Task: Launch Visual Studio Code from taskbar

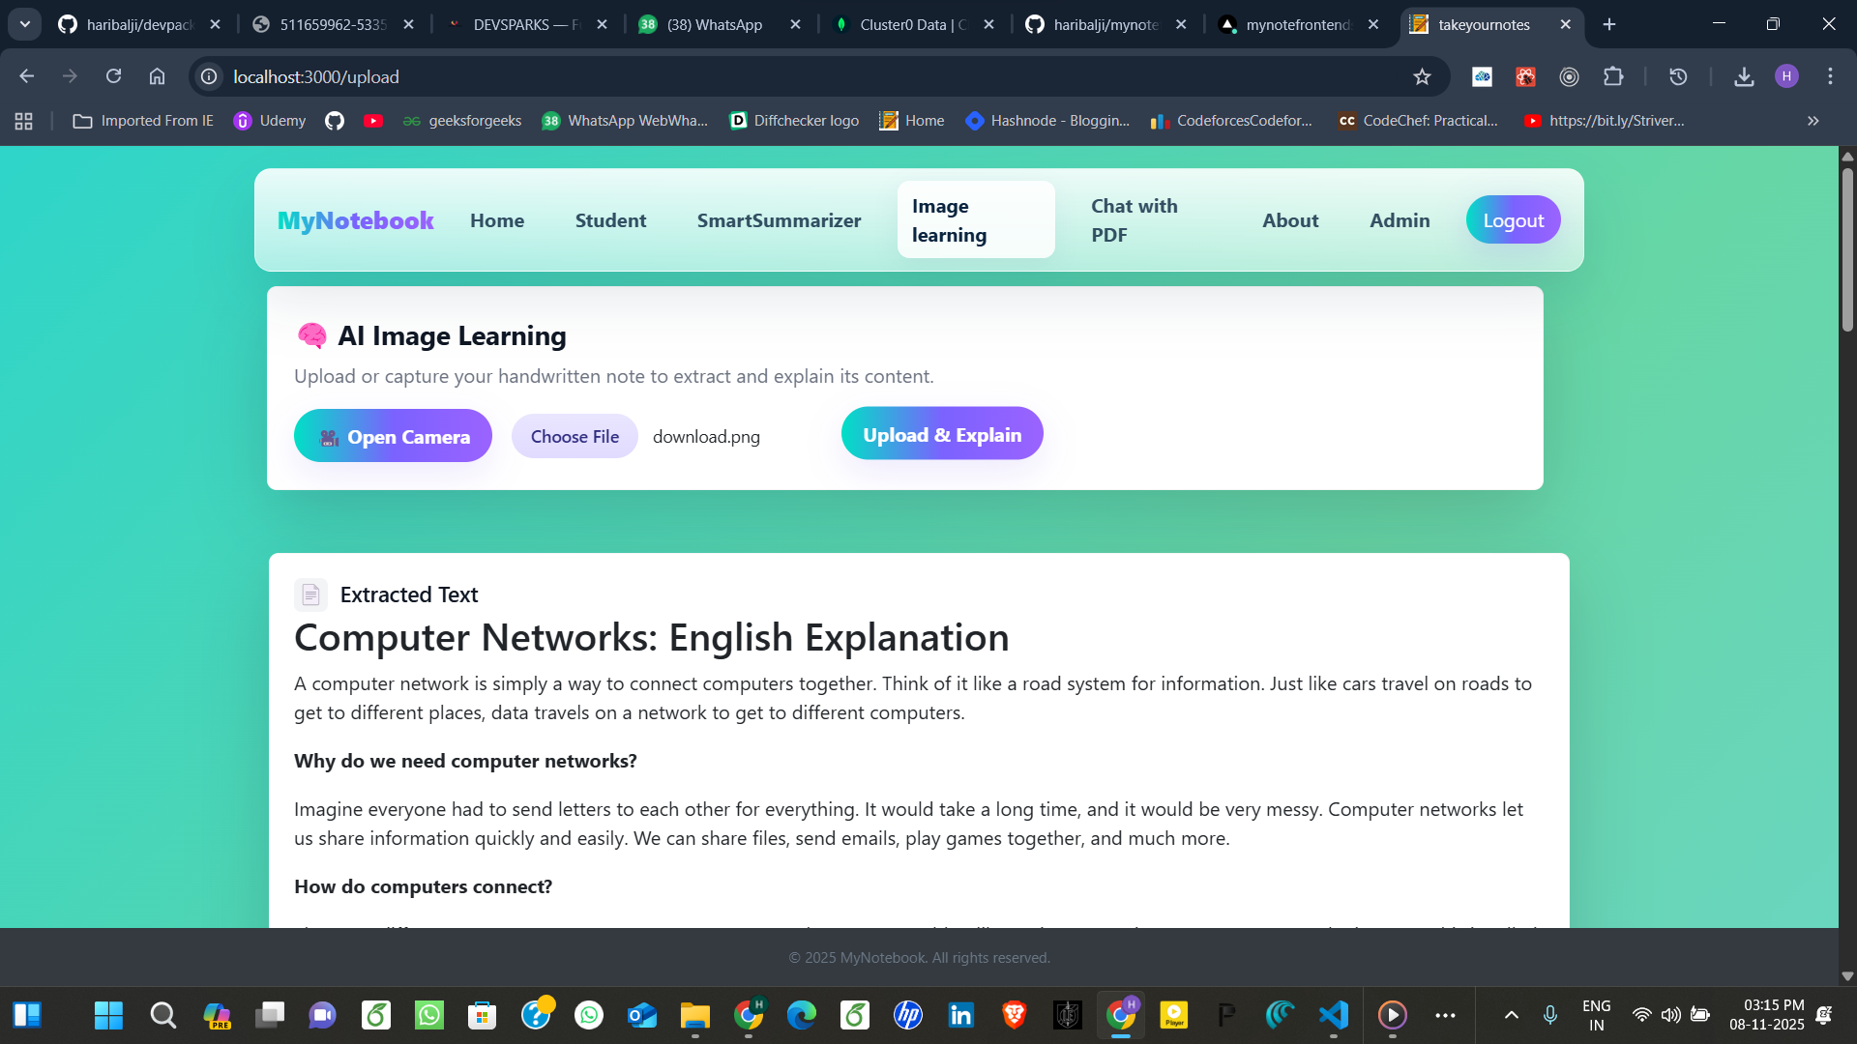Action: (1334, 1015)
